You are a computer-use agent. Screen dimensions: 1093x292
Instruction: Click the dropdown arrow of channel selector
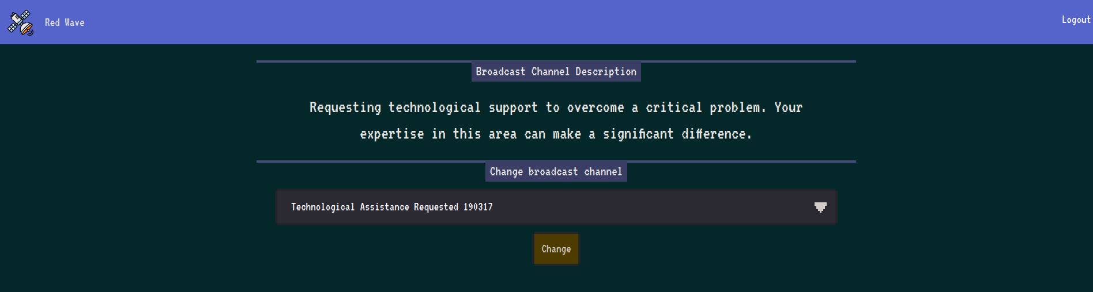point(820,207)
